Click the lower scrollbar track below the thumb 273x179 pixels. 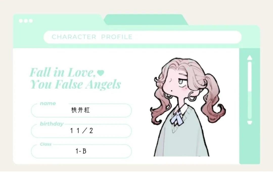point(250,105)
